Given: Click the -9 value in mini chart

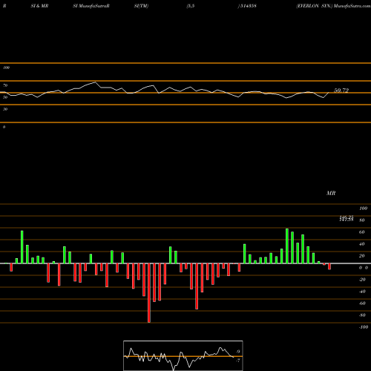Looking at the screenshot, I should pyautogui.click(x=237, y=352).
